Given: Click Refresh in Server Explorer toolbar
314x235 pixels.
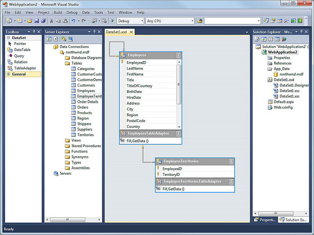Looking at the screenshot, I should click(x=49, y=39).
